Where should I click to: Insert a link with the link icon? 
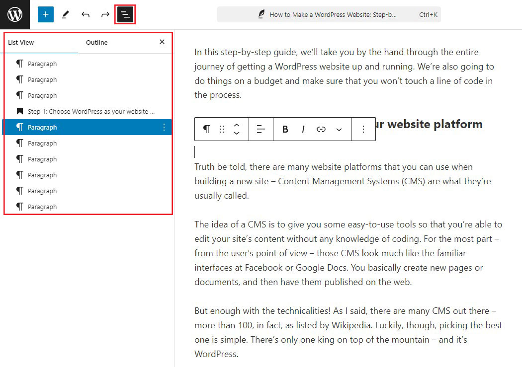pyautogui.click(x=321, y=129)
